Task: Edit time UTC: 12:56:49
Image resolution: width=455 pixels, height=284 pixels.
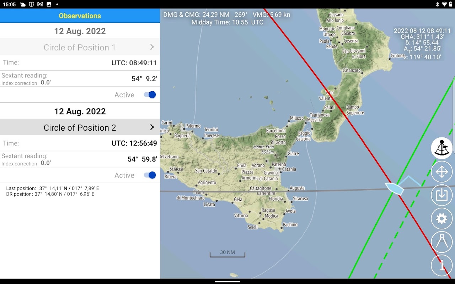Action: (134, 143)
